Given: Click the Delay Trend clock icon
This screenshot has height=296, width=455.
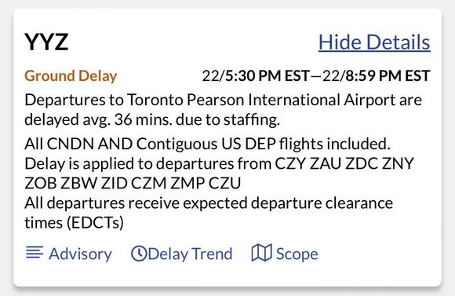Looking at the screenshot, I should click(x=139, y=254).
